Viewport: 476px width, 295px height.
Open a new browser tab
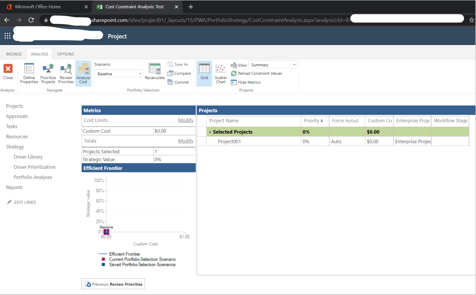click(x=191, y=7)
